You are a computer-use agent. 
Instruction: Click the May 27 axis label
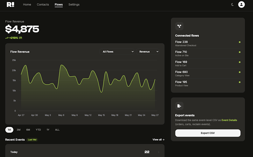155,115
